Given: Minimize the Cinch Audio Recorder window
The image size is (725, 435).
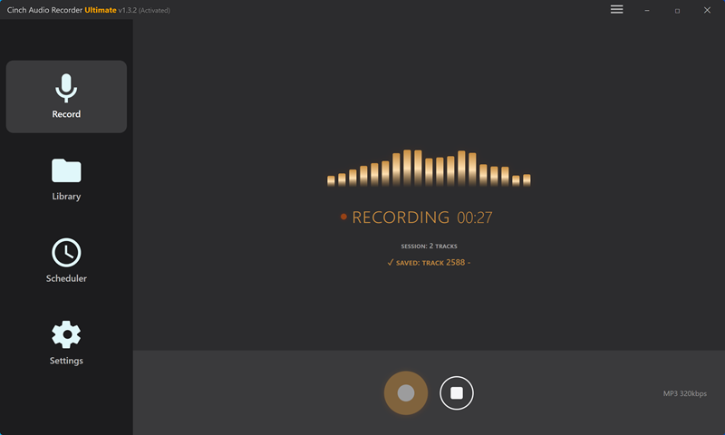Looking at the screenshot, I should [647, 10].
